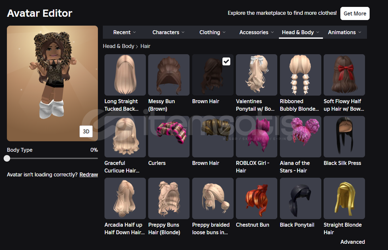Click the Body Type 0% value

pyautogui.click(x=94, y=150)
